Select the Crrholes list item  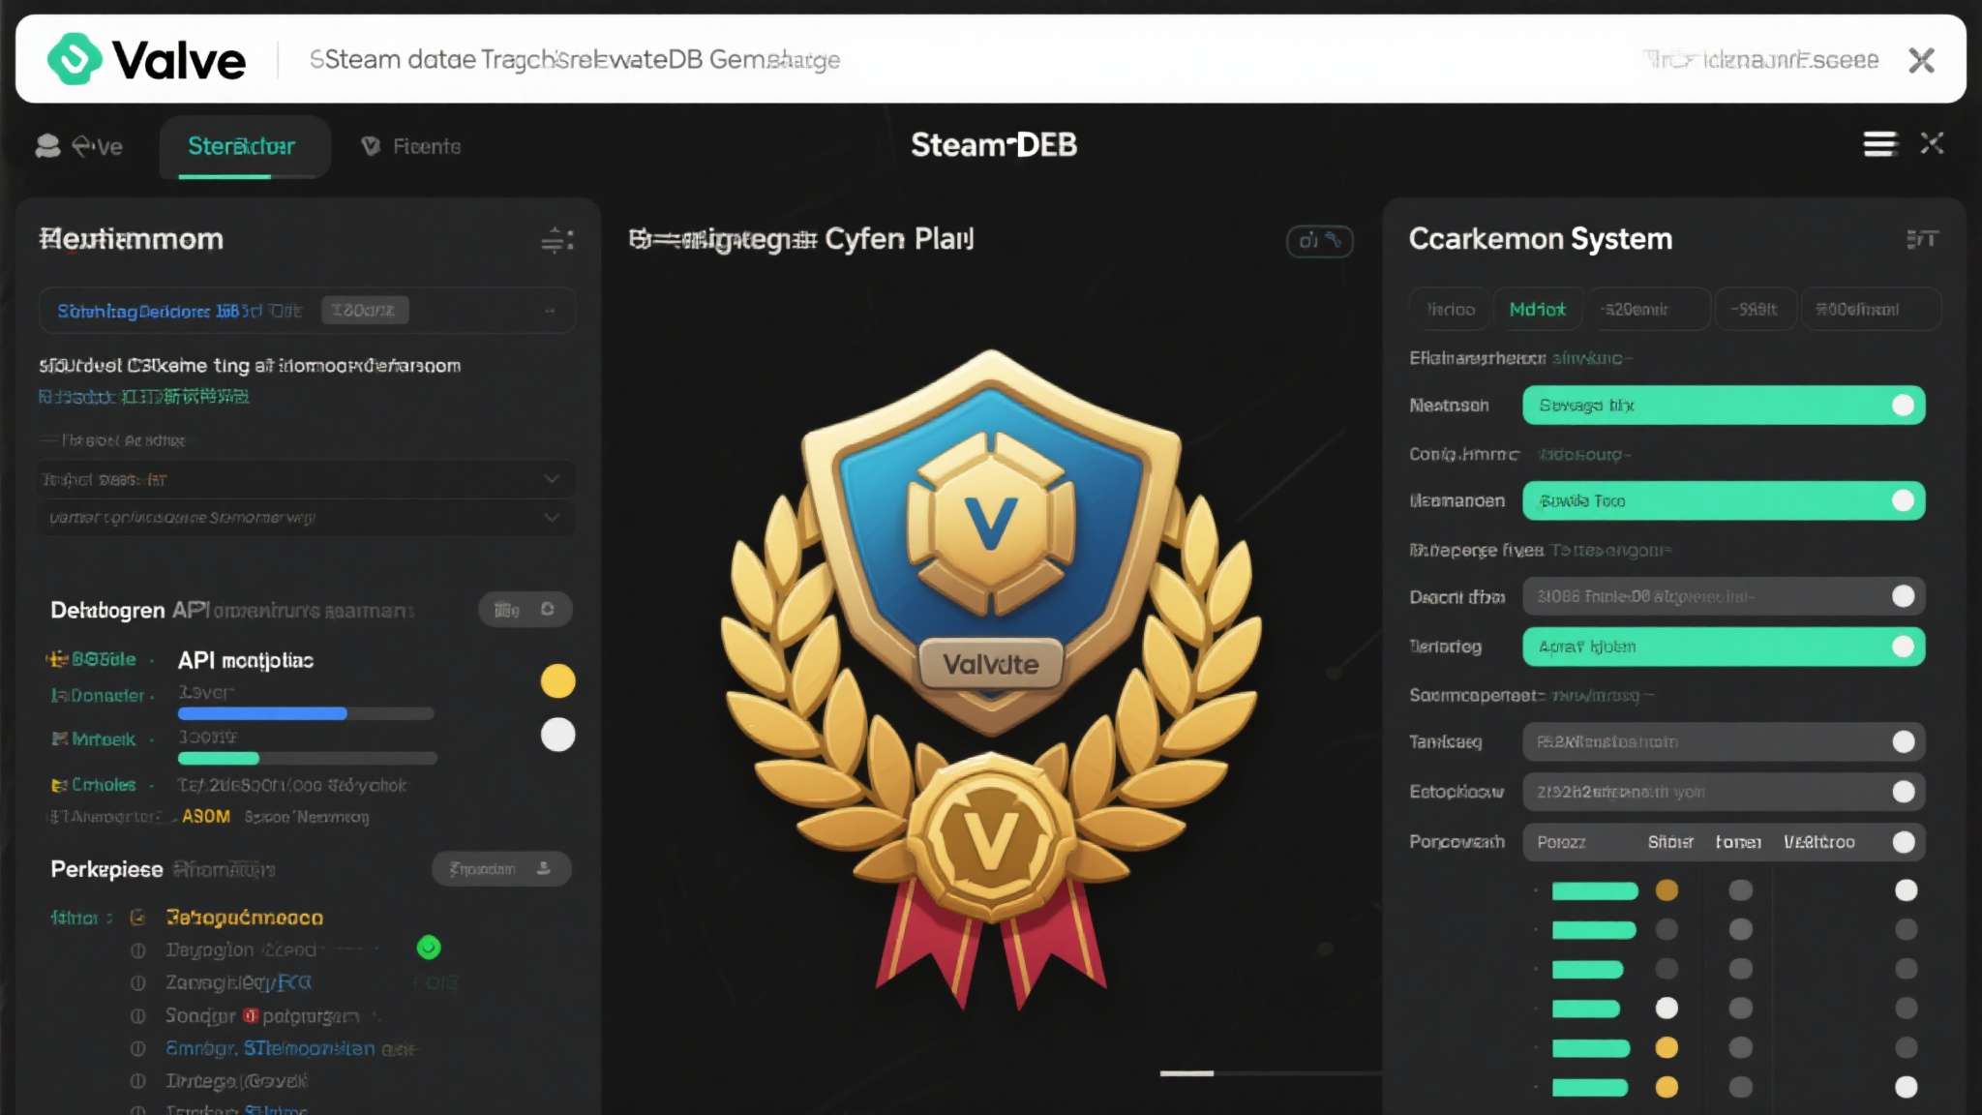[94, 785]
